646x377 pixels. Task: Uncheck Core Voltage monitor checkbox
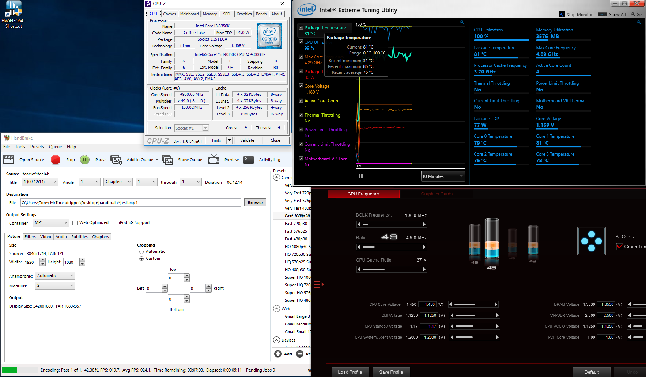pos(301,86)
